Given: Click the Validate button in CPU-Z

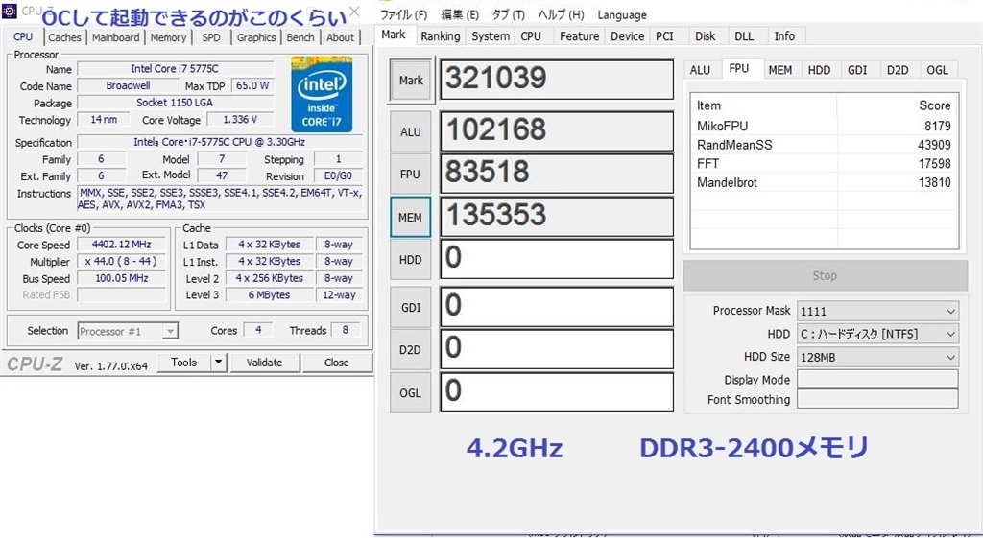Looking at the screenshot, I should point(265,362).
